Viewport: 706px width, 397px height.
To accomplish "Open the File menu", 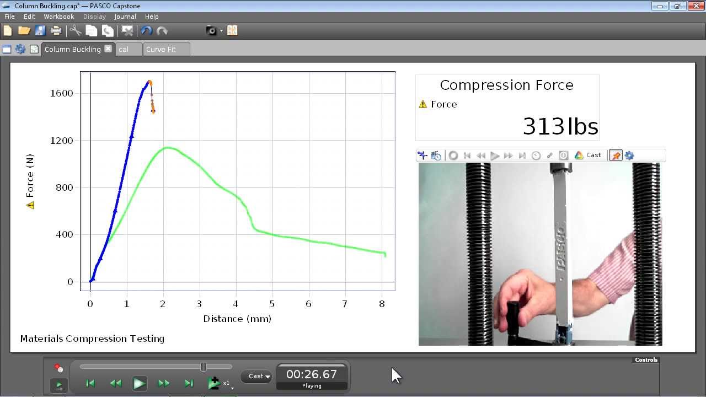I will 9,17.
